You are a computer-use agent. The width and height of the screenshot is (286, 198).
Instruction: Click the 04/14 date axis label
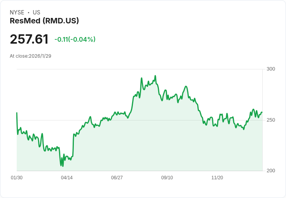tap(67, 178)
